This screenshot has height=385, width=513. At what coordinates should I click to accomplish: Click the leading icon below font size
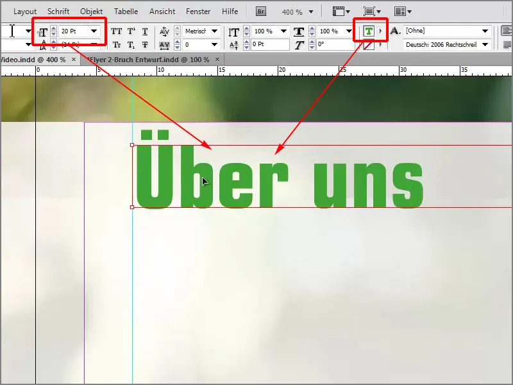tap(43, 45)
